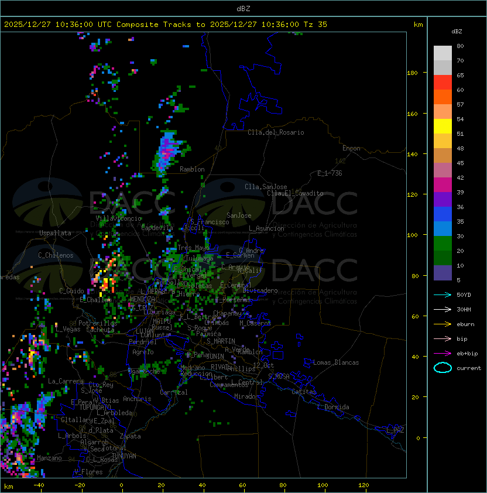Viewport: 487px width, 493px height.
Task: Click the Potrerillos label
Action: [x=98, y=323]
